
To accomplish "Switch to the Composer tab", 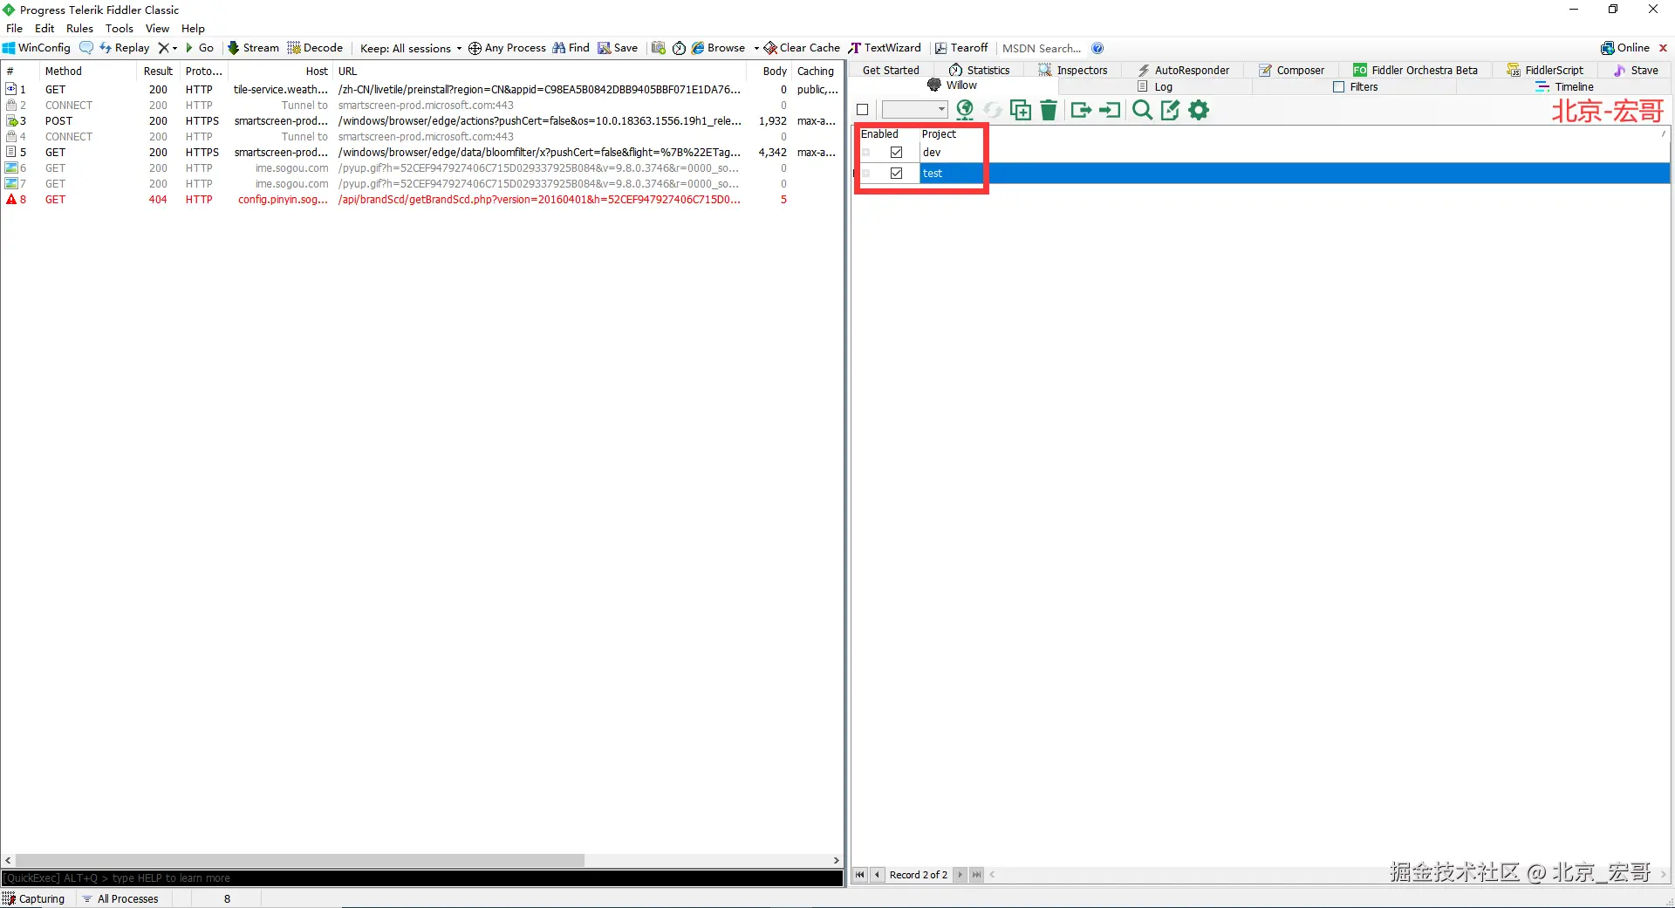I will (x=1292, y=71).
